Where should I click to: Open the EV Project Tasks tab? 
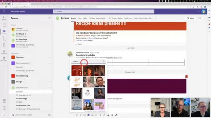(x=116, y=18)
